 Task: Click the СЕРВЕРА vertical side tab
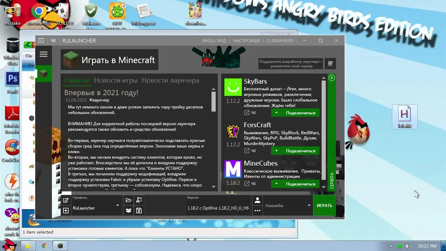point(332,180)
